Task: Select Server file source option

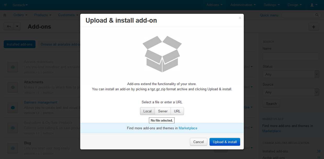Action: 163,111
